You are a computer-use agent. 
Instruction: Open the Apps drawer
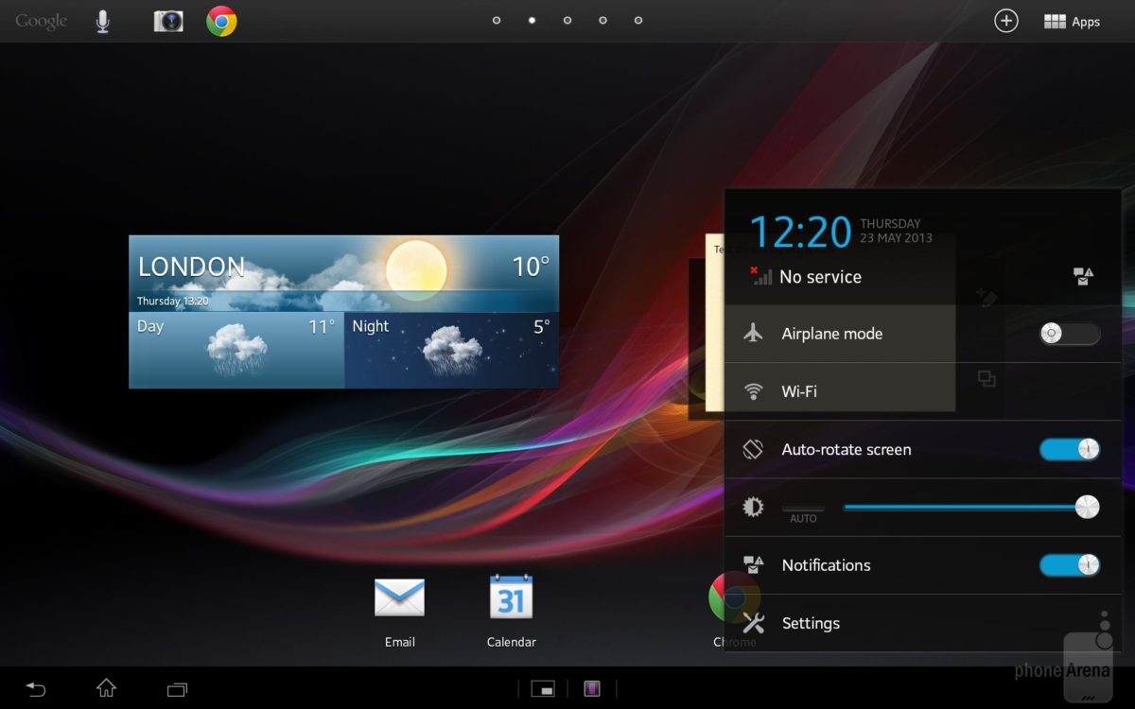[1072, 22]
